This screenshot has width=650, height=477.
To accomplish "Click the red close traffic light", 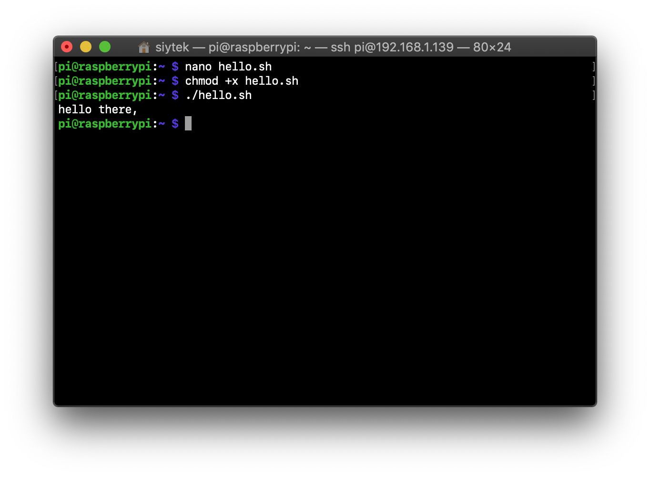I will tap(66, 47).
